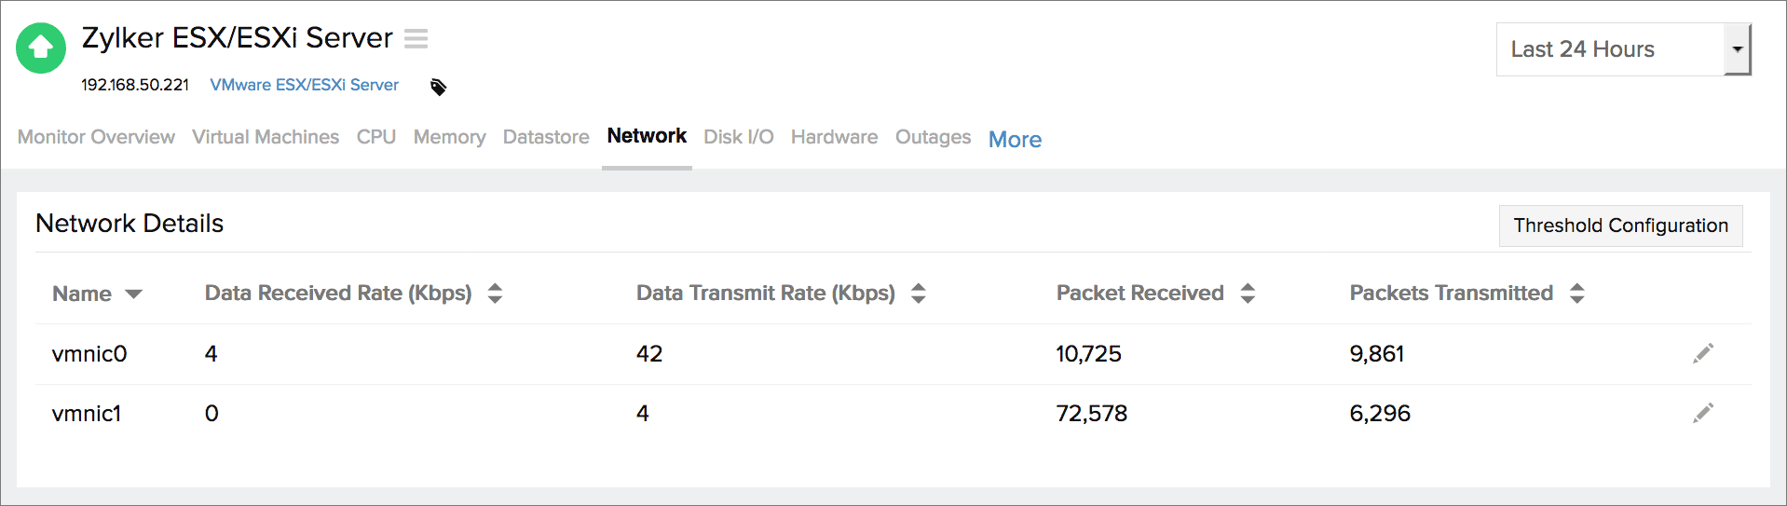The width and height of the screenshot is (1787, 506).
Task: Edit the vmnic0 row with pencil icon
Action: [x=1702, y=353]
